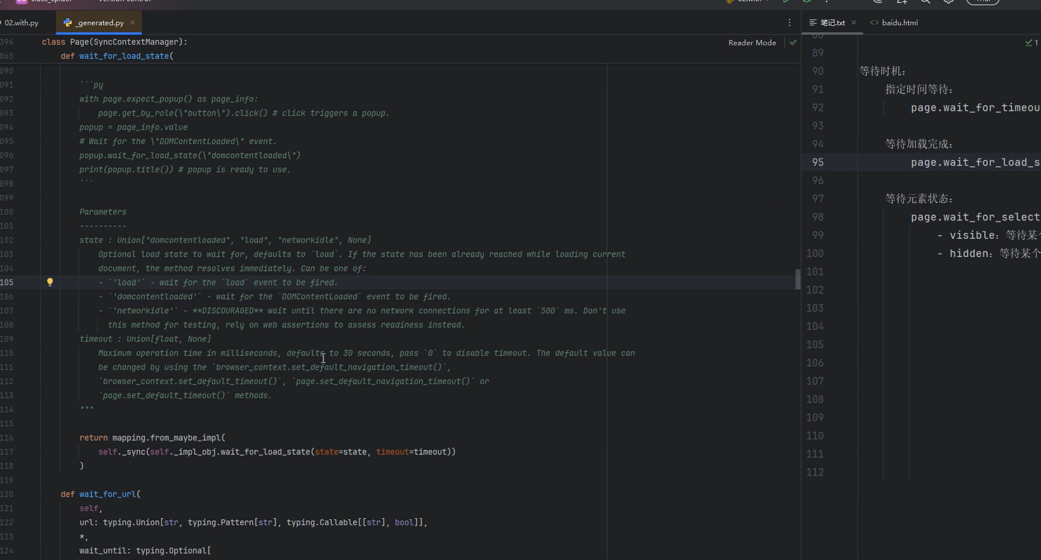Click '等待元素状态:' line in notes
Image resolution: width=1041 pixels, height=560 pixels.
pos(919,198)
